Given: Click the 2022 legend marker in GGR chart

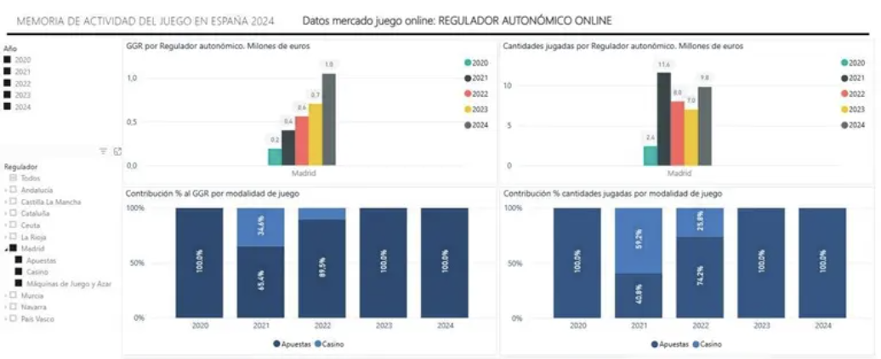Looking at the screenshot, I should coord(467,94).
